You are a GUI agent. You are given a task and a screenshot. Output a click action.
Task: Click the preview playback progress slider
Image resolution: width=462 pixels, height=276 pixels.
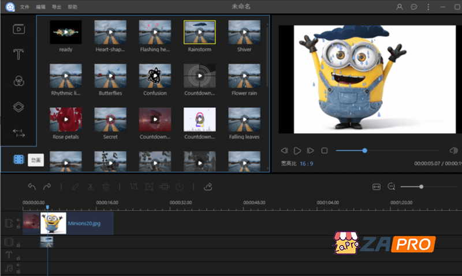[x=387, y=150]
